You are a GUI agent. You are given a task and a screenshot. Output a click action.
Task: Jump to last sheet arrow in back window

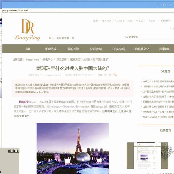(x=18, y=151)
